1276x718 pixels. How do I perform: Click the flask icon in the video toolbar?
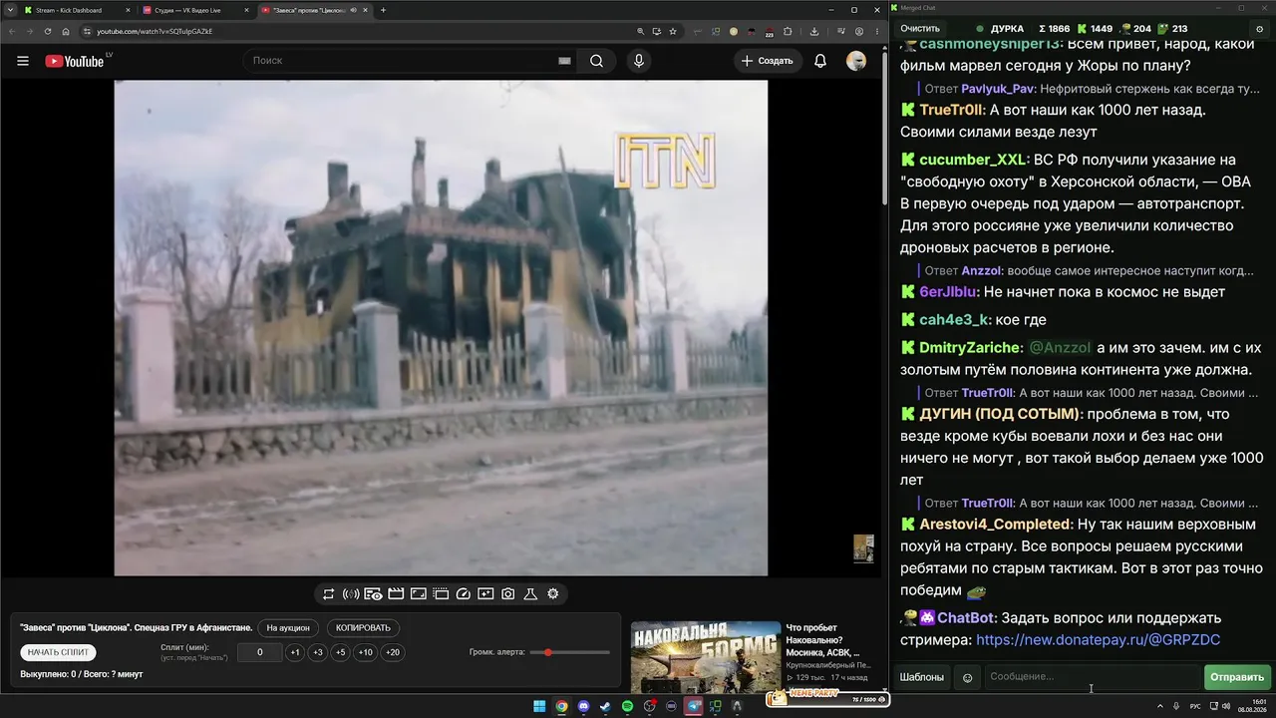[530, 594]
